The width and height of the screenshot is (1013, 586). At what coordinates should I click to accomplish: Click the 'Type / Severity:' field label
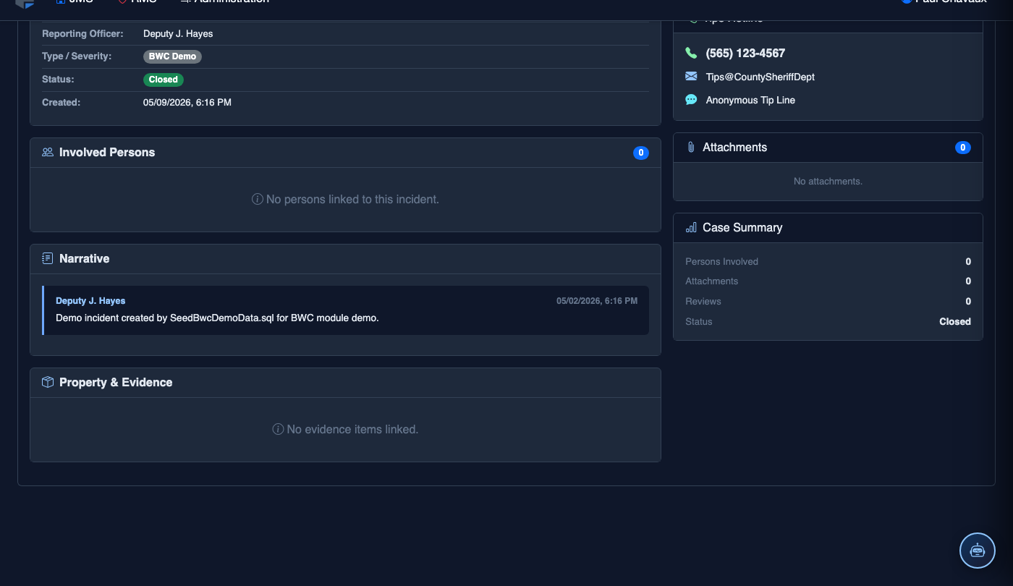coord(77,56)
